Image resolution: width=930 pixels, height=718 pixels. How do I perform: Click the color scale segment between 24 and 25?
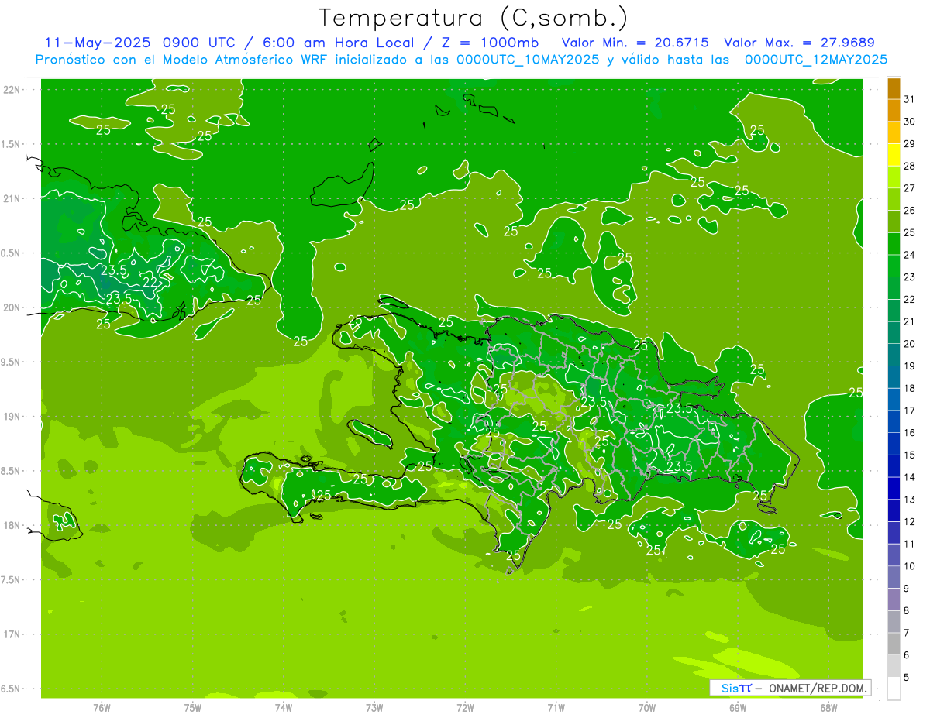point(894,244)
